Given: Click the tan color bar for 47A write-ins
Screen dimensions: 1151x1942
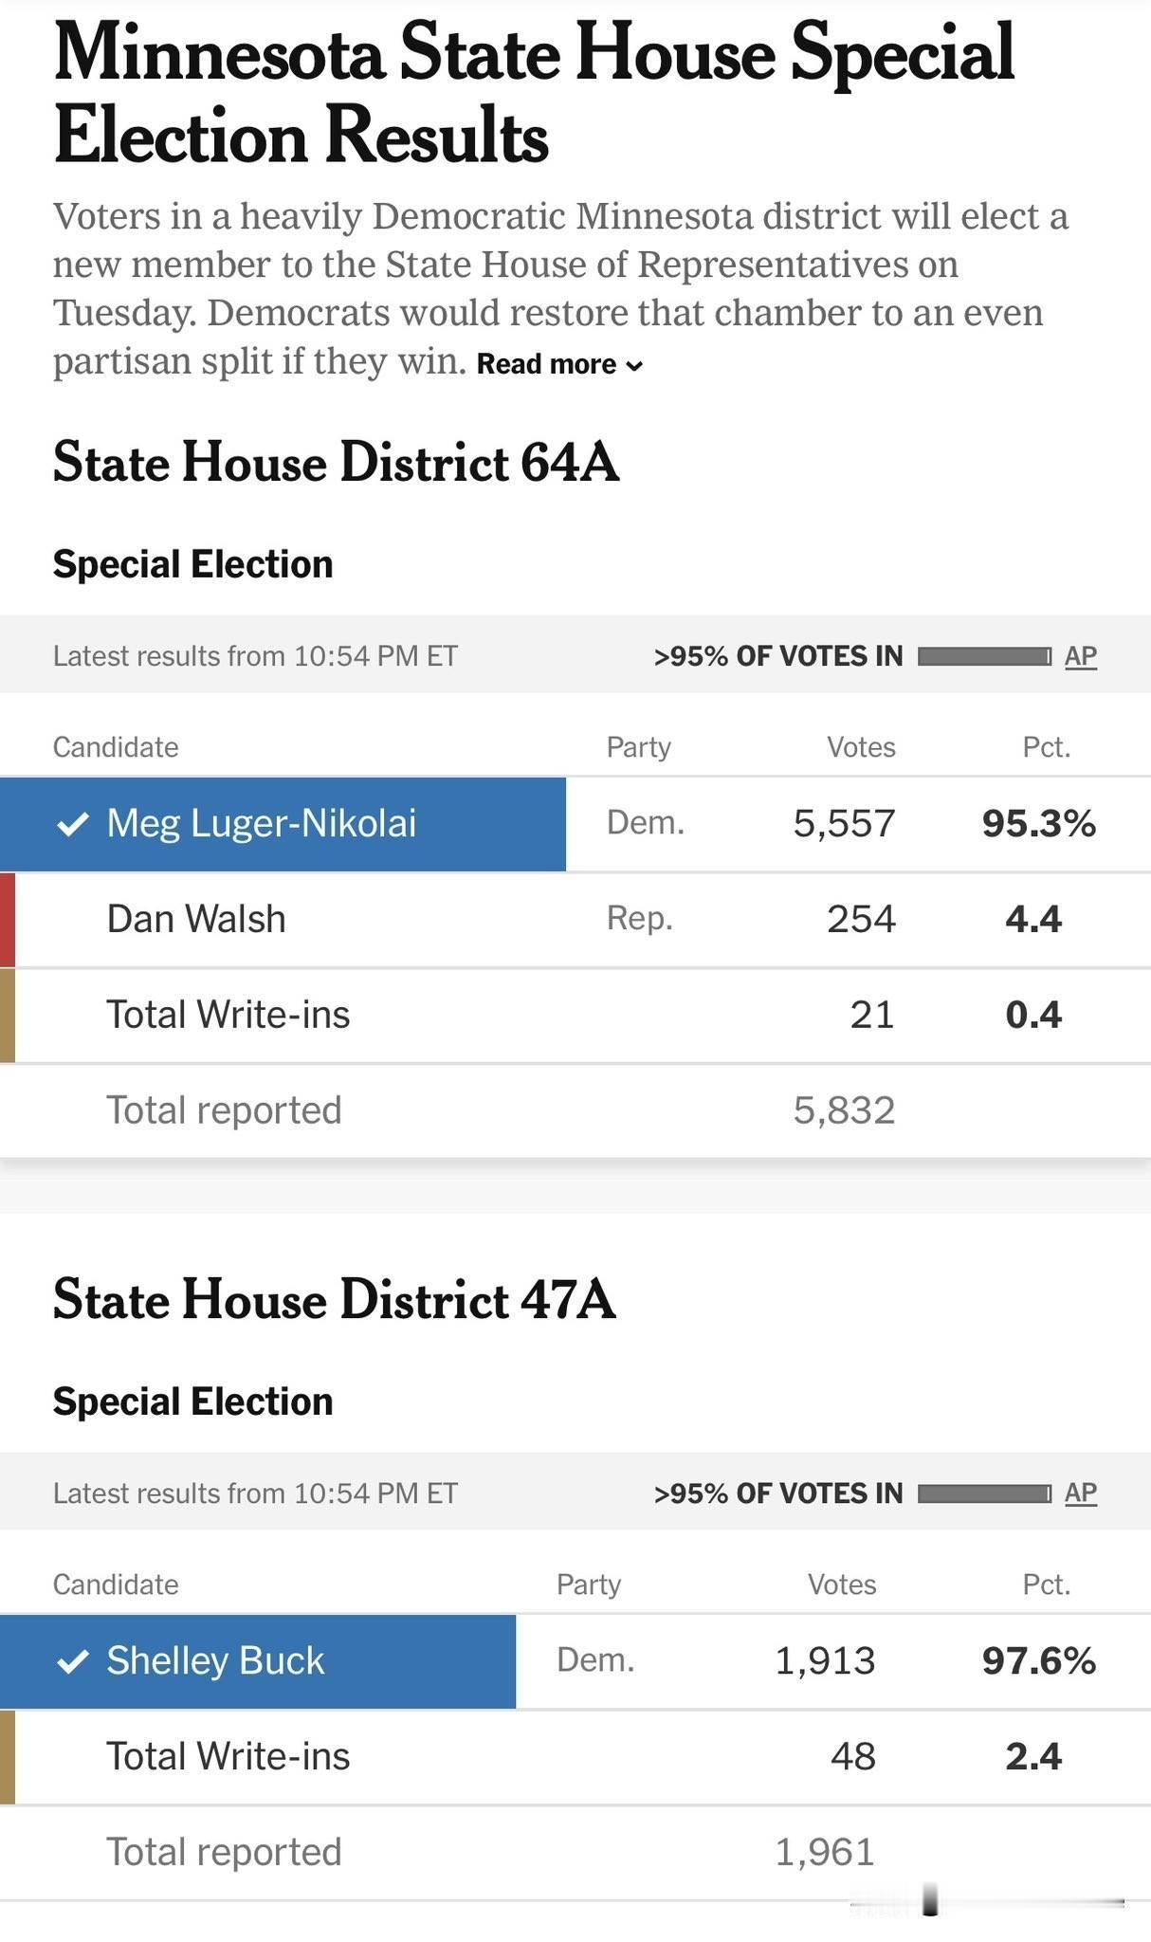Looking at the screenshot, I should [8, 1757].
